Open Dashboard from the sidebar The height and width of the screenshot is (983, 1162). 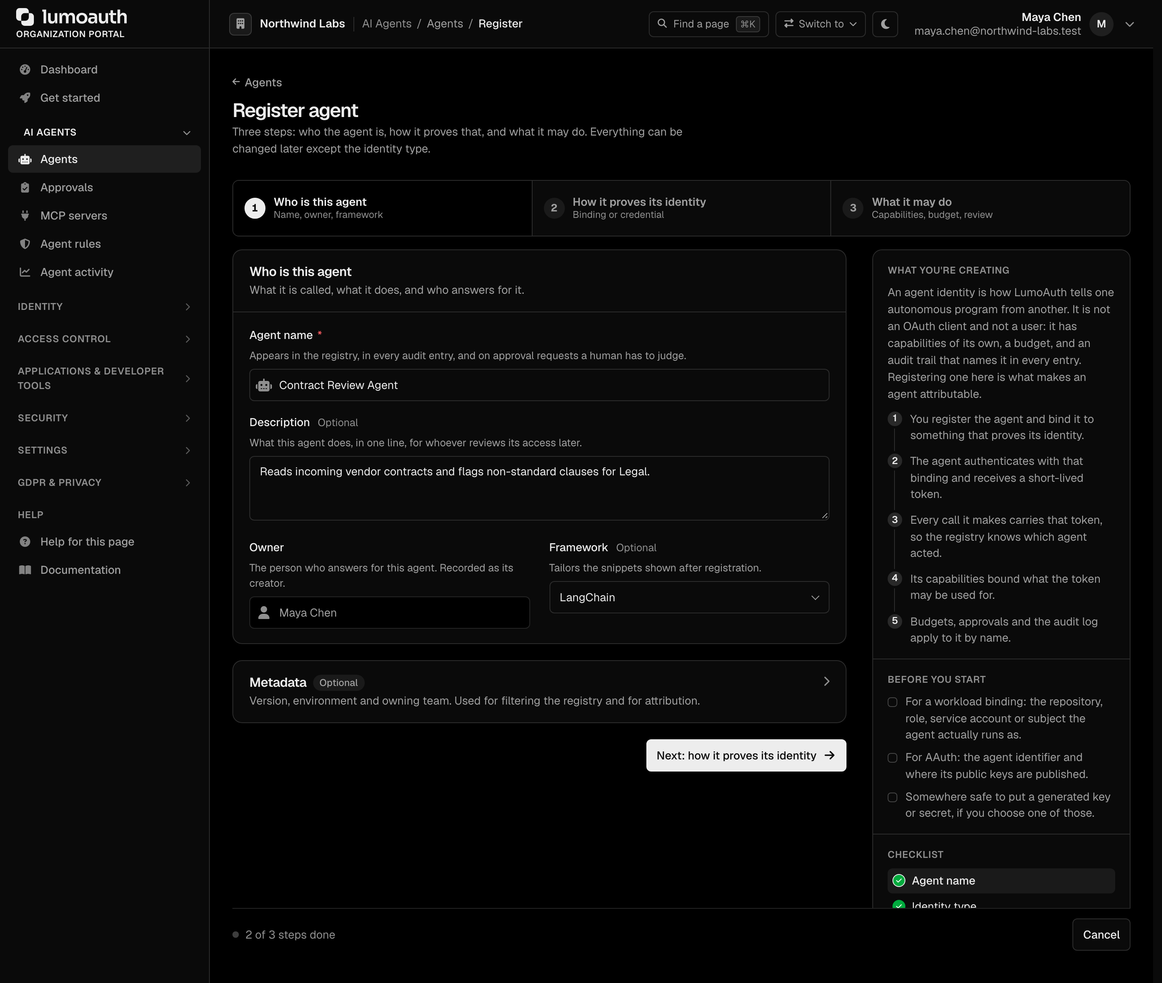coord(104,70)
